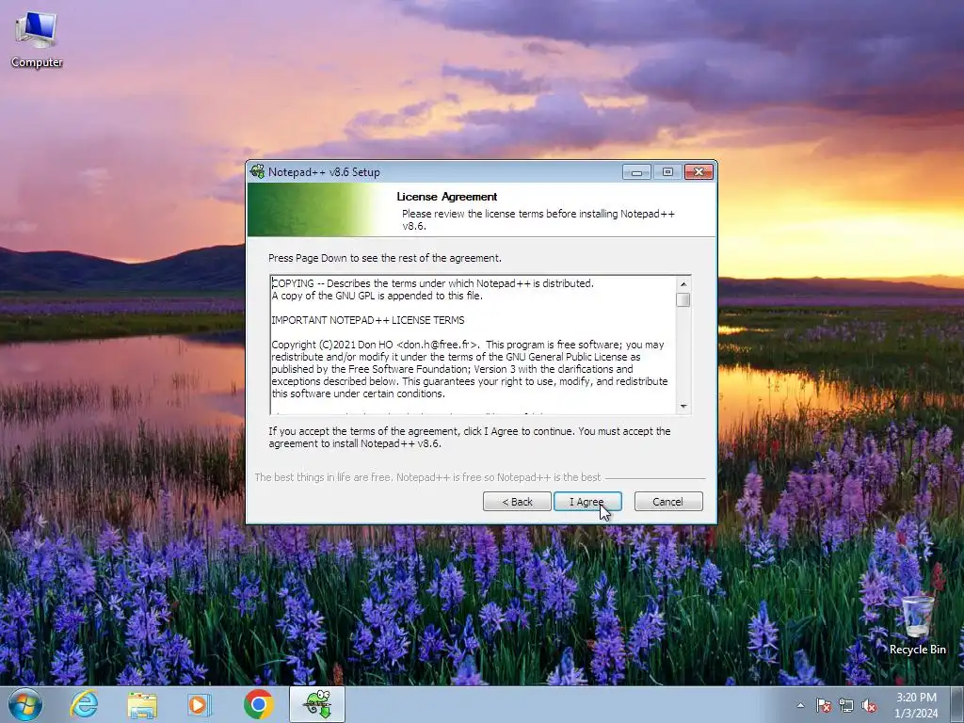Viewport: 964px width, 723px height.
Task: Launch Google Chrome from the taskbar
Action: (x=258, y=704)
